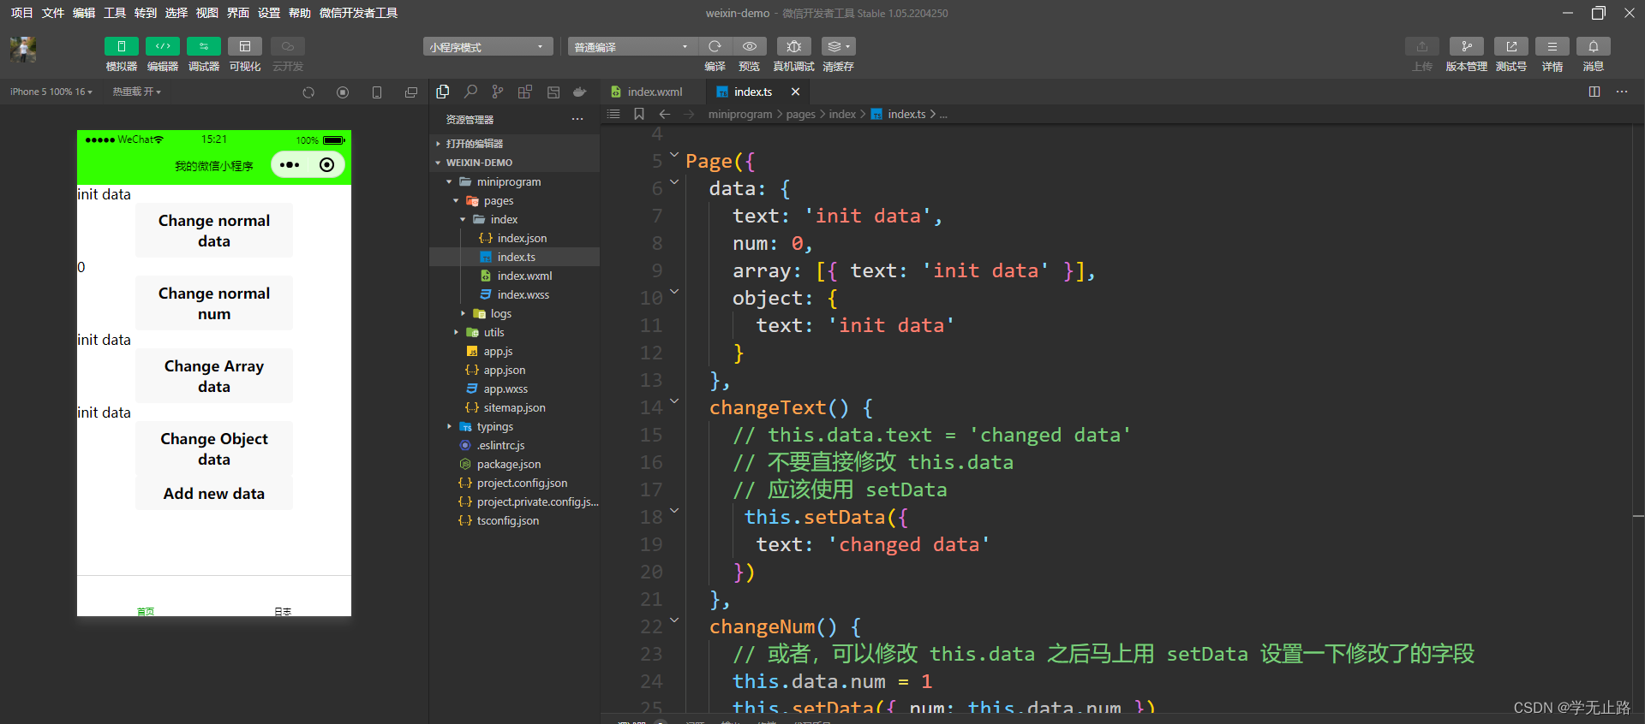The image size is (1645, 724).
Task: Click the outline list icon in breadcrumb bar
Action: pyautogui.click(x=613, y=114)
